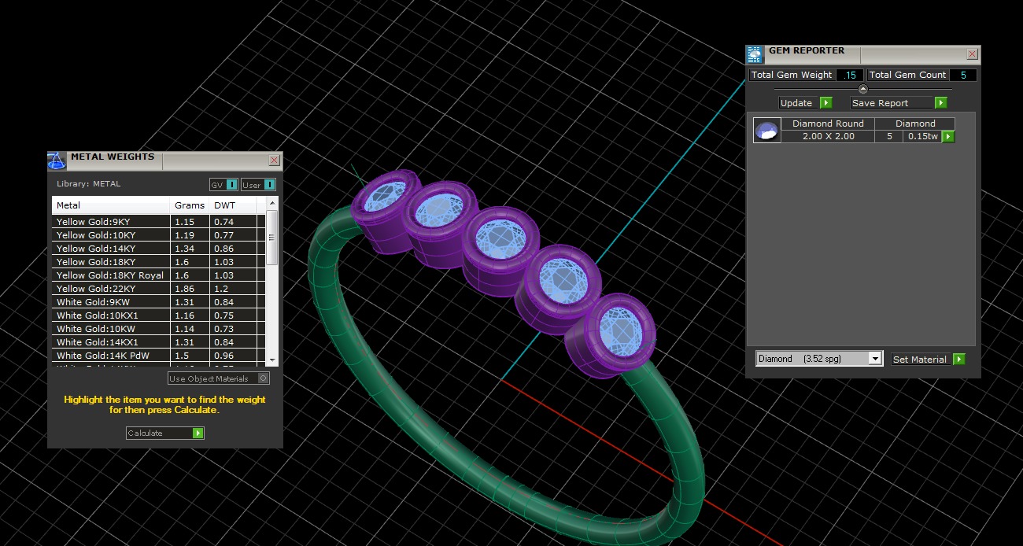The image size is (1023, 546).
Task: Click the 0.15tw weight cell
Action: click(922, 136)
